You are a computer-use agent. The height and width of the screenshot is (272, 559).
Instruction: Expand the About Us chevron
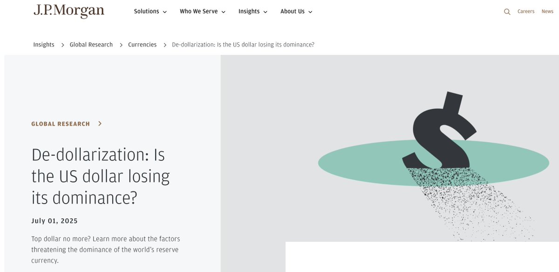[310, 12]
